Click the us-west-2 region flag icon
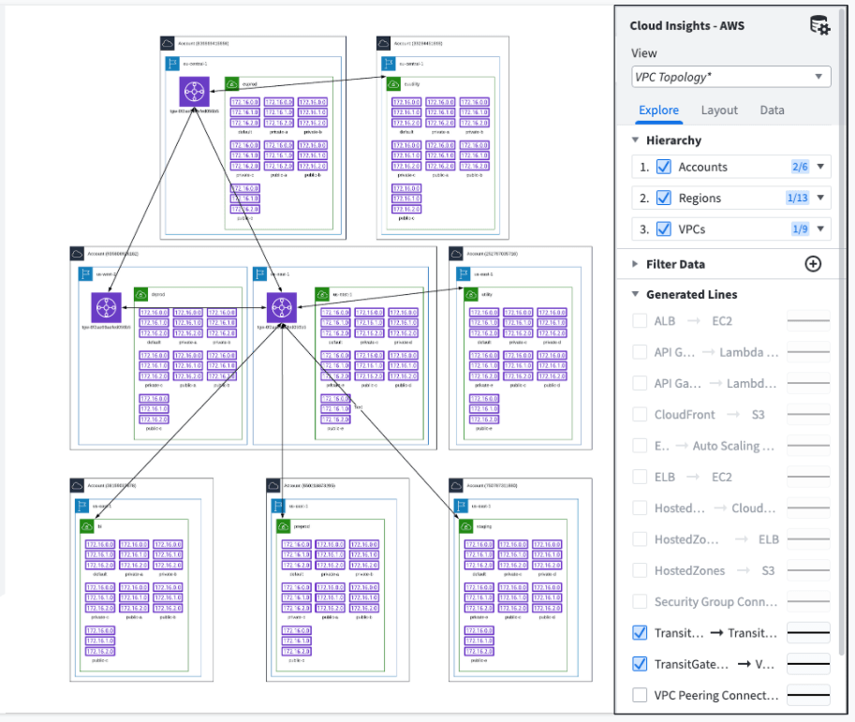 coord(85,273)
